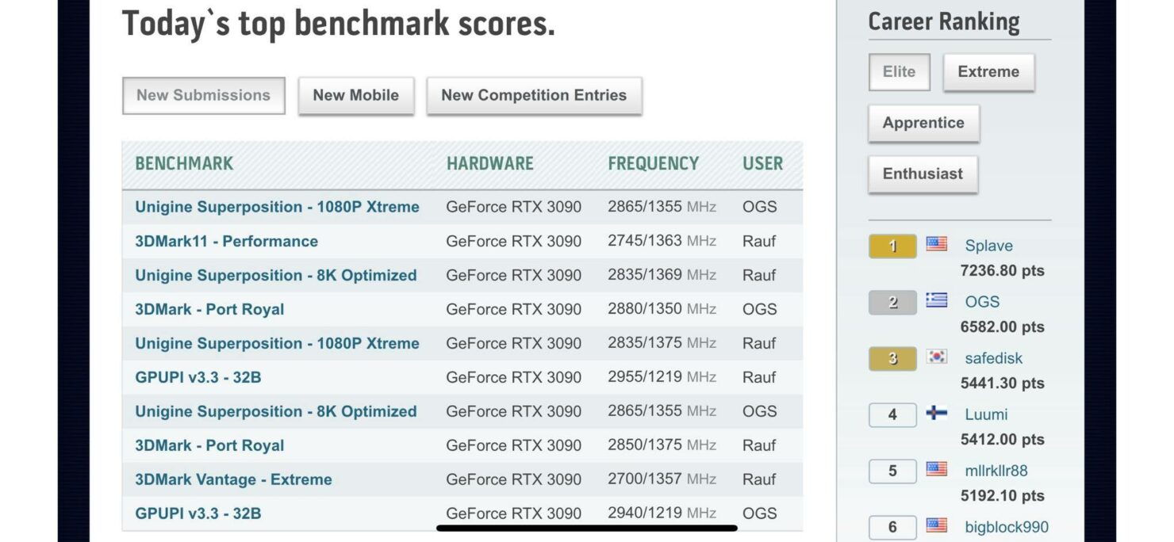Open OGS's Unigine Superposition 1080P Xtreme entry

277,207
